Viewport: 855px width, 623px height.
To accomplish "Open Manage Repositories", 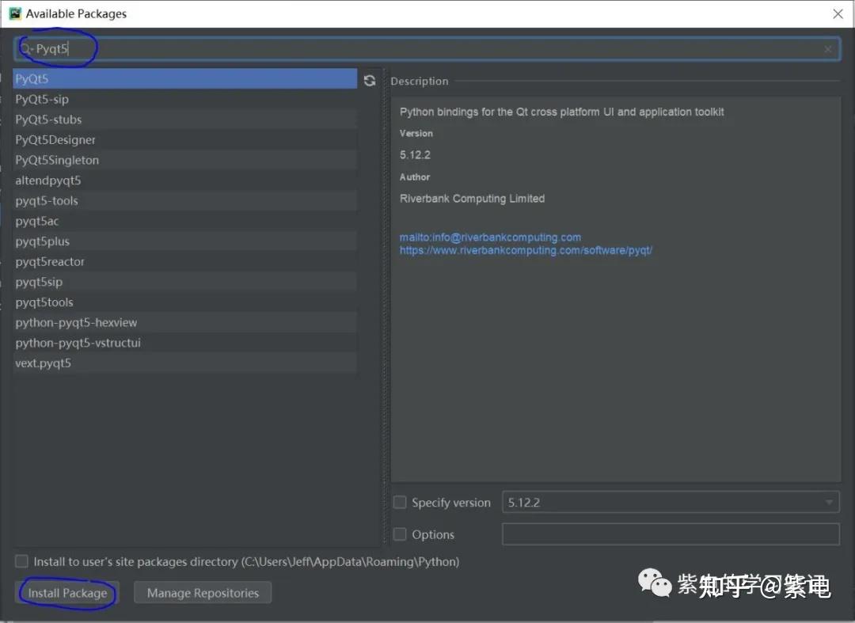I will tap(203, 592).
